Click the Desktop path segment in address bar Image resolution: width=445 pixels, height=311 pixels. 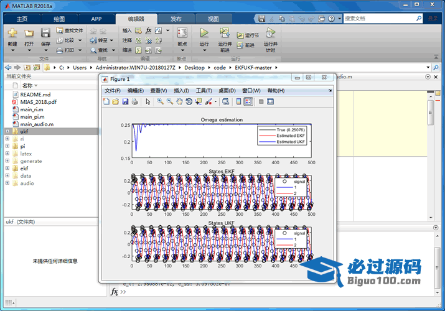[x=194, y=67]
